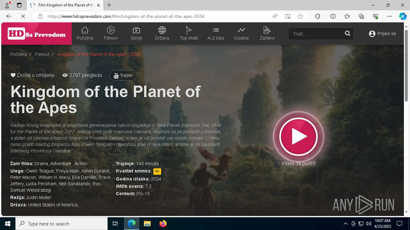Image resolution: width=410 pixels, height=230 pixels.
Task: Click the HD quality badge
Action: tap(157, 171)
